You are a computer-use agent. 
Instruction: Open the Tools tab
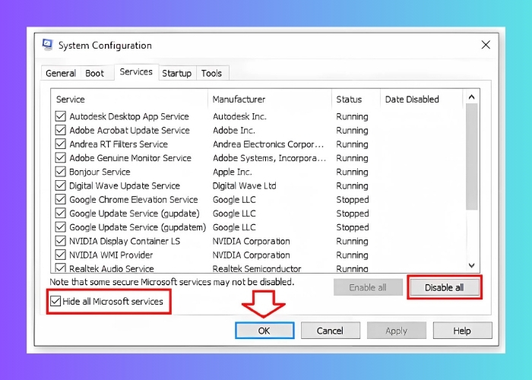coord(212,74)
